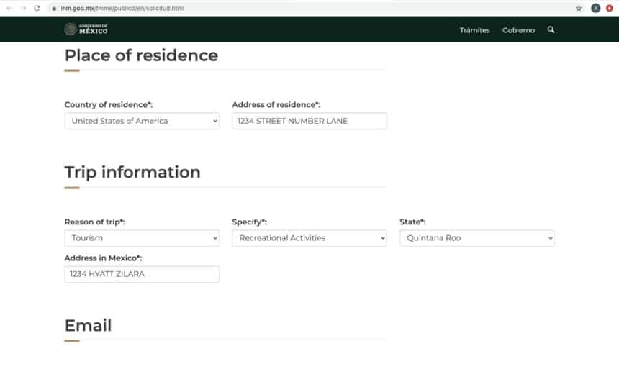Viewport: 619px width, 369px height.
Task: Open the State dropdown
Action: click(x=477, y=238)
